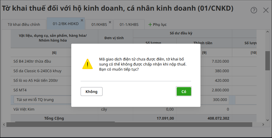Select the Vải Việt Kim row
This screenshot has height=138, width=272.
(x=24, y=109)
